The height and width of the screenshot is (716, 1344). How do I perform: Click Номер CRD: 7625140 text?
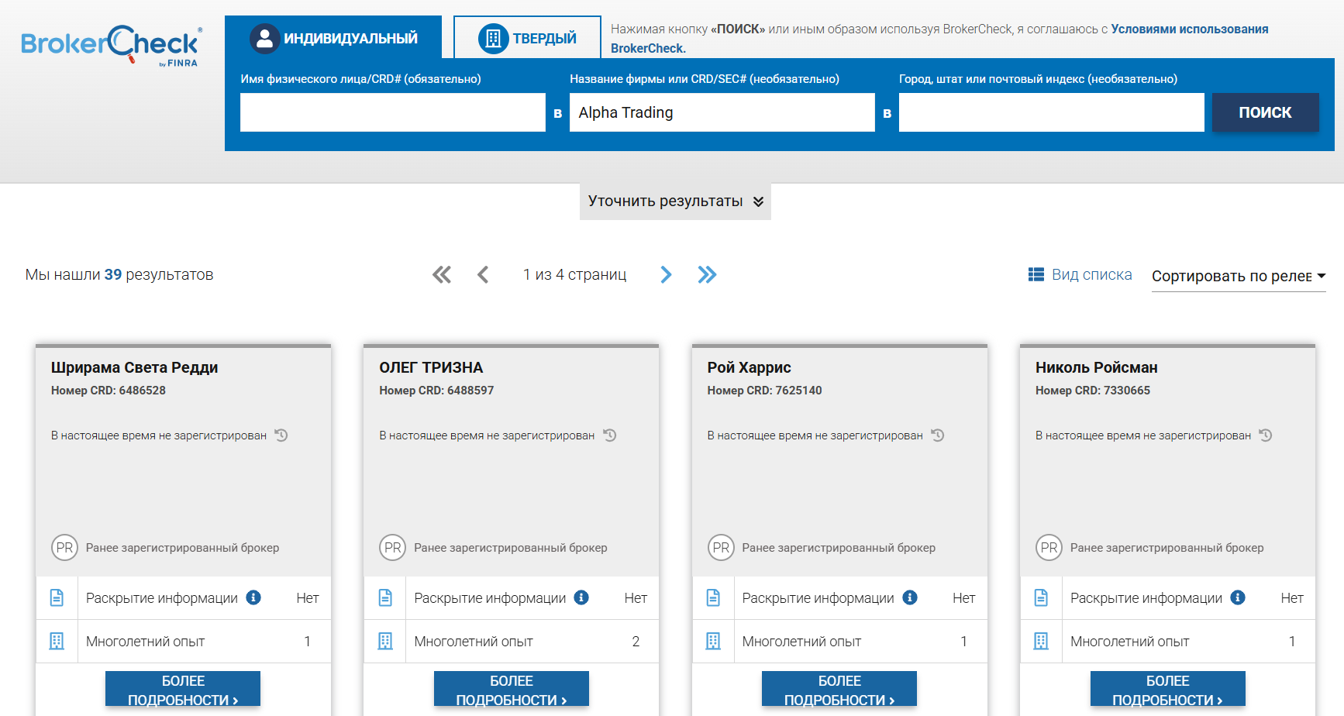click(765, 391)
